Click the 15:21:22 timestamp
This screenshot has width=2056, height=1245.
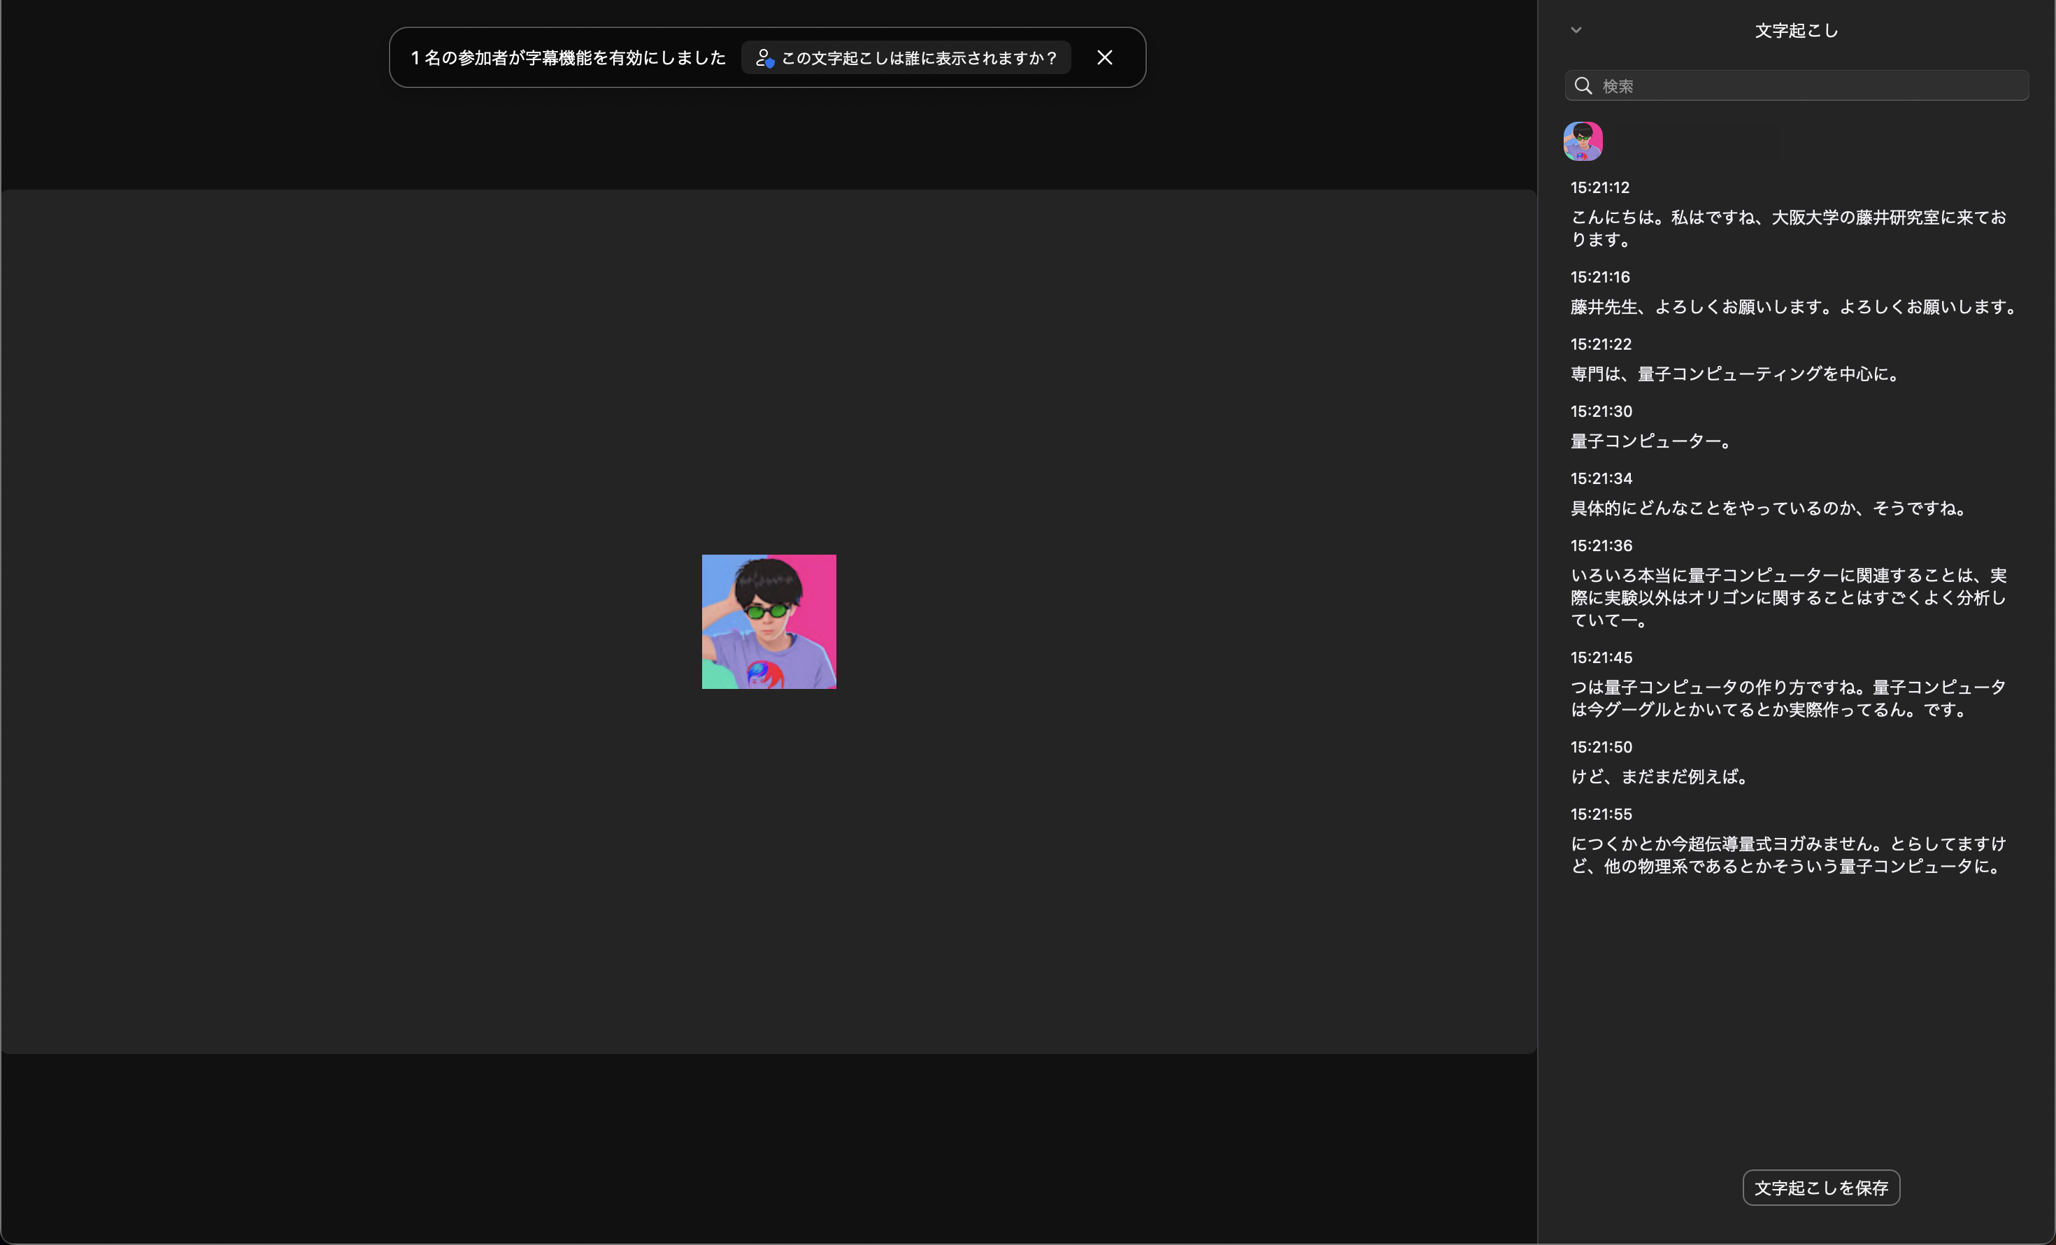[x=1601, y=344]
